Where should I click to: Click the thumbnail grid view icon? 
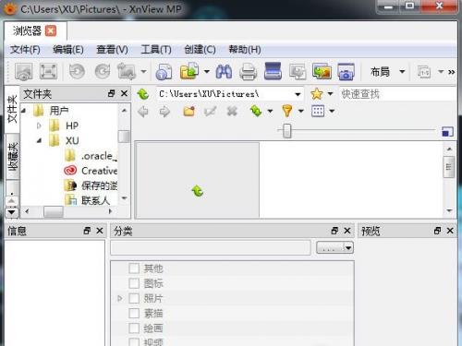tap(318, 111)
